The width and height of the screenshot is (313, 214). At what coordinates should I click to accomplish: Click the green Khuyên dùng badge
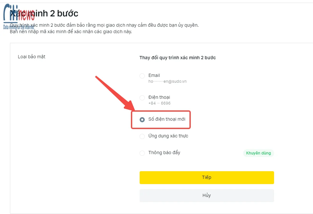point(258,153)
